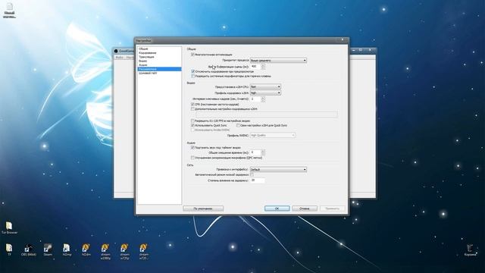Select the Кодирование settings category
485x273 pixels.
pos(148,53)
